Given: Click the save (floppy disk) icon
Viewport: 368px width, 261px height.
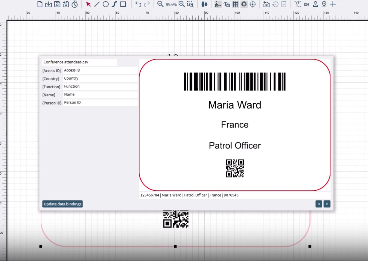Looking at the screenshot, I should [x=57, y=4].
